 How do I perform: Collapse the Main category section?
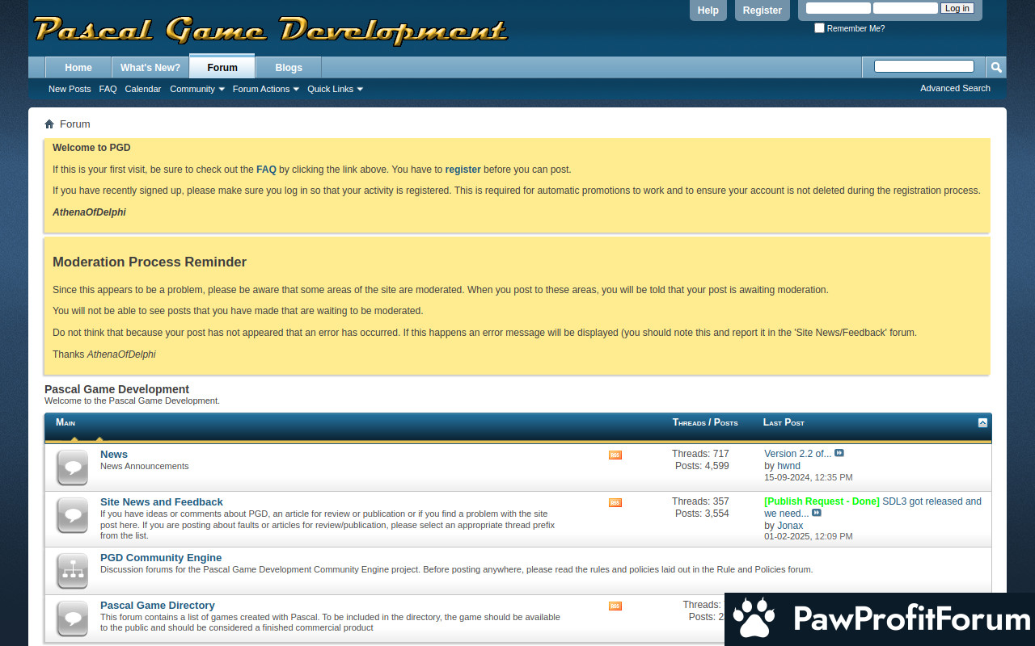click(982, 422)
